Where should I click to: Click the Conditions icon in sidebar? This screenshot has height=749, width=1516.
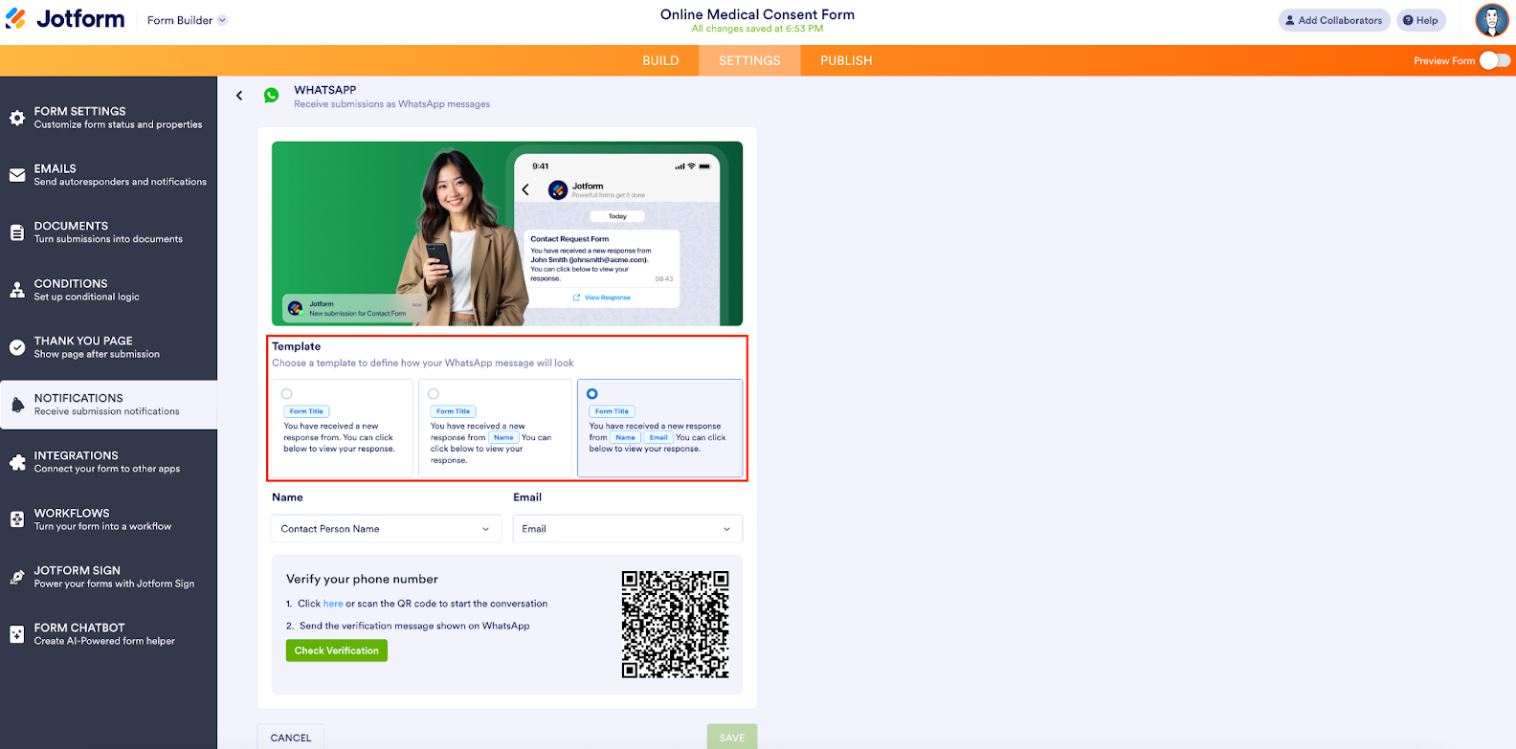pos(17,290)
